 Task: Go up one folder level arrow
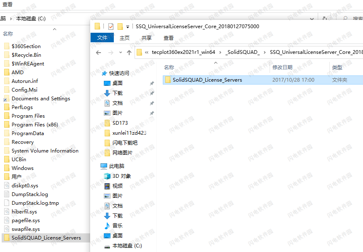[x=129, y=53]
